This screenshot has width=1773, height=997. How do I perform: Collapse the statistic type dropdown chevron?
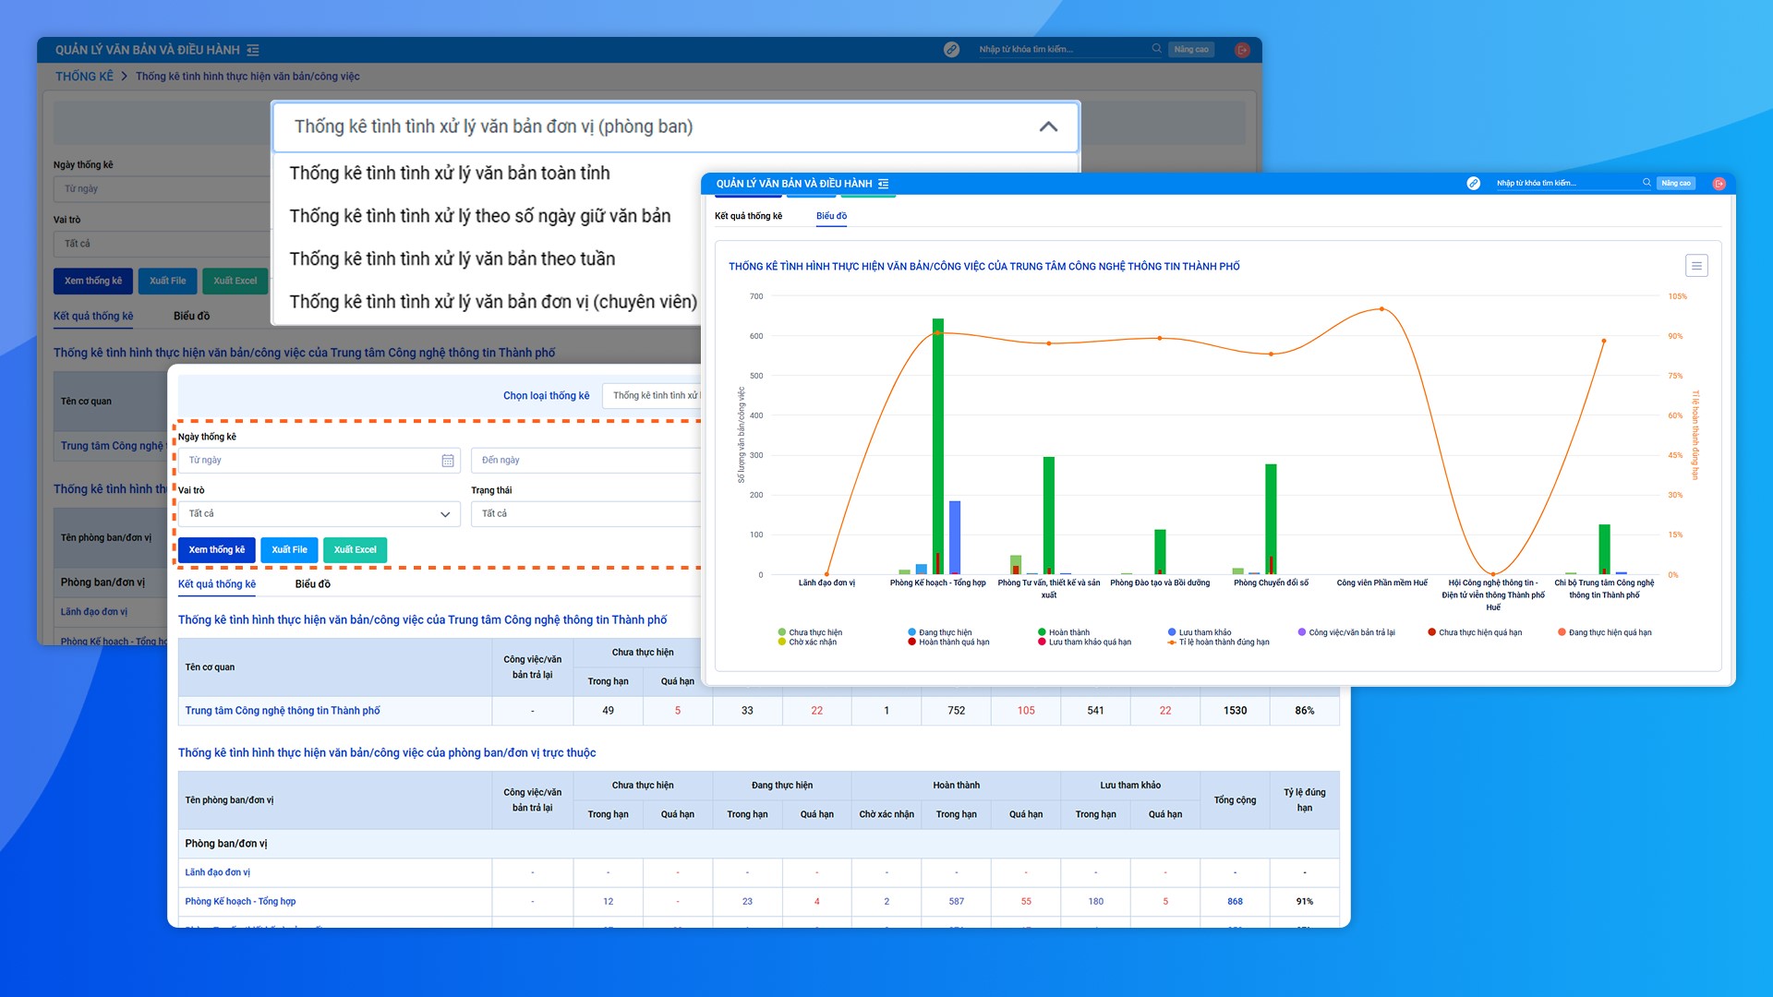(1048, 127)
